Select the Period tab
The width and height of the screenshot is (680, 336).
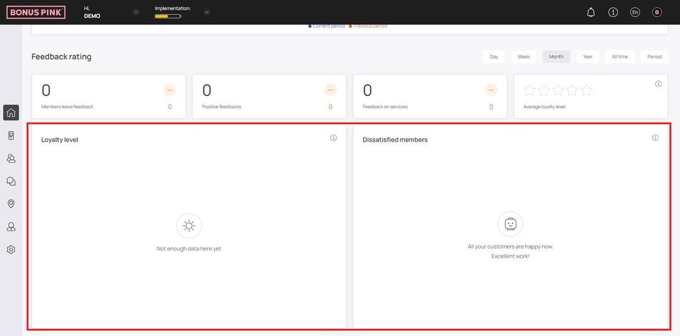654,57
